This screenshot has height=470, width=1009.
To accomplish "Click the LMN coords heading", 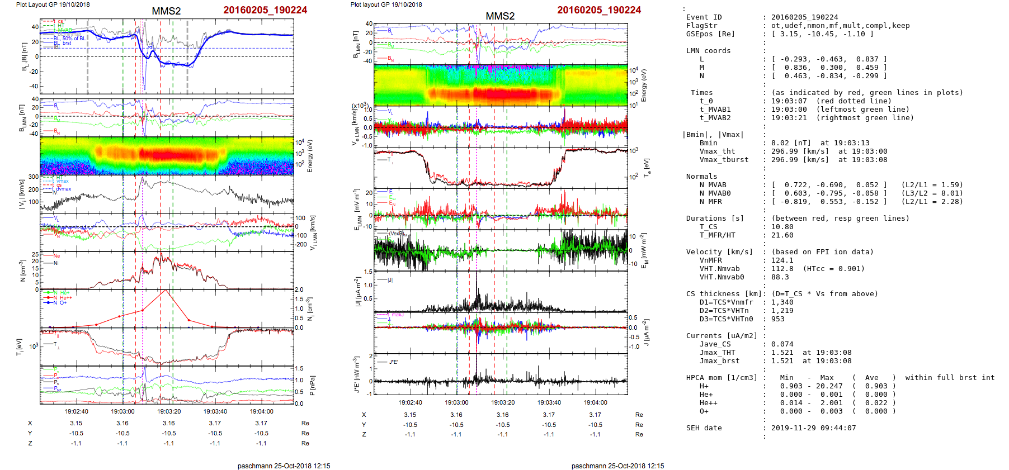I will pos(708,51).
